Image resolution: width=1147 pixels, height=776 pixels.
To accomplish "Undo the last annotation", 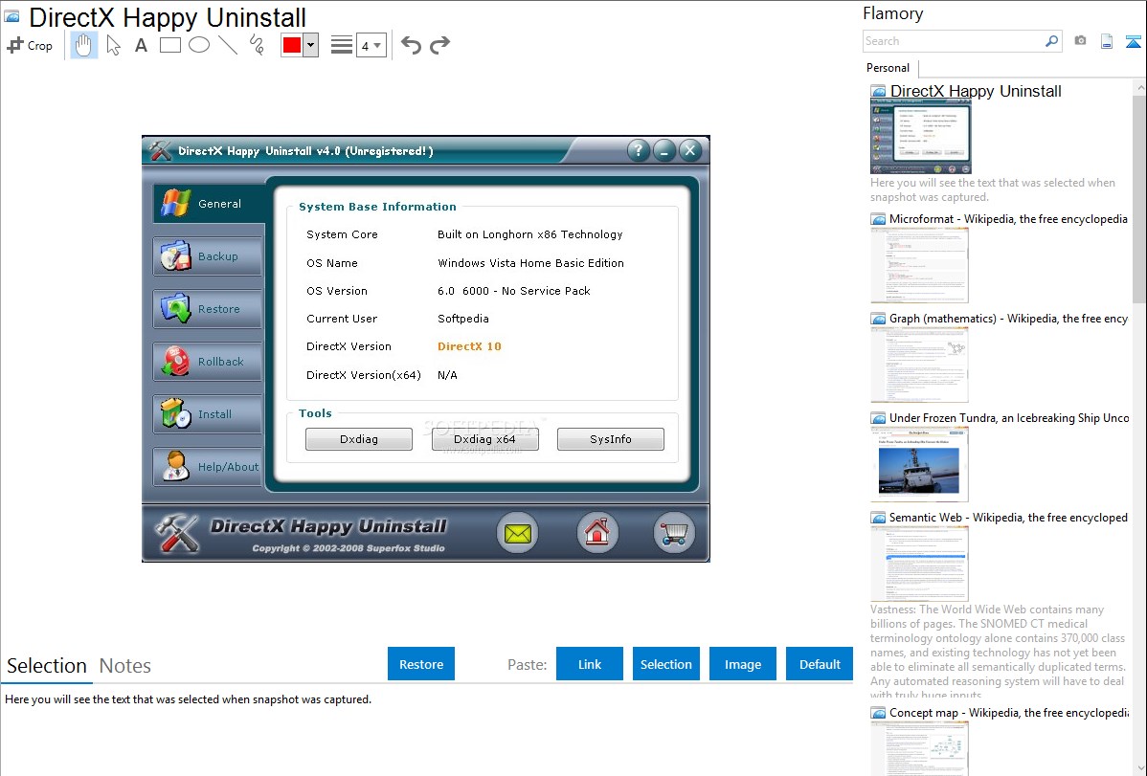I will (x=411, y=45).
